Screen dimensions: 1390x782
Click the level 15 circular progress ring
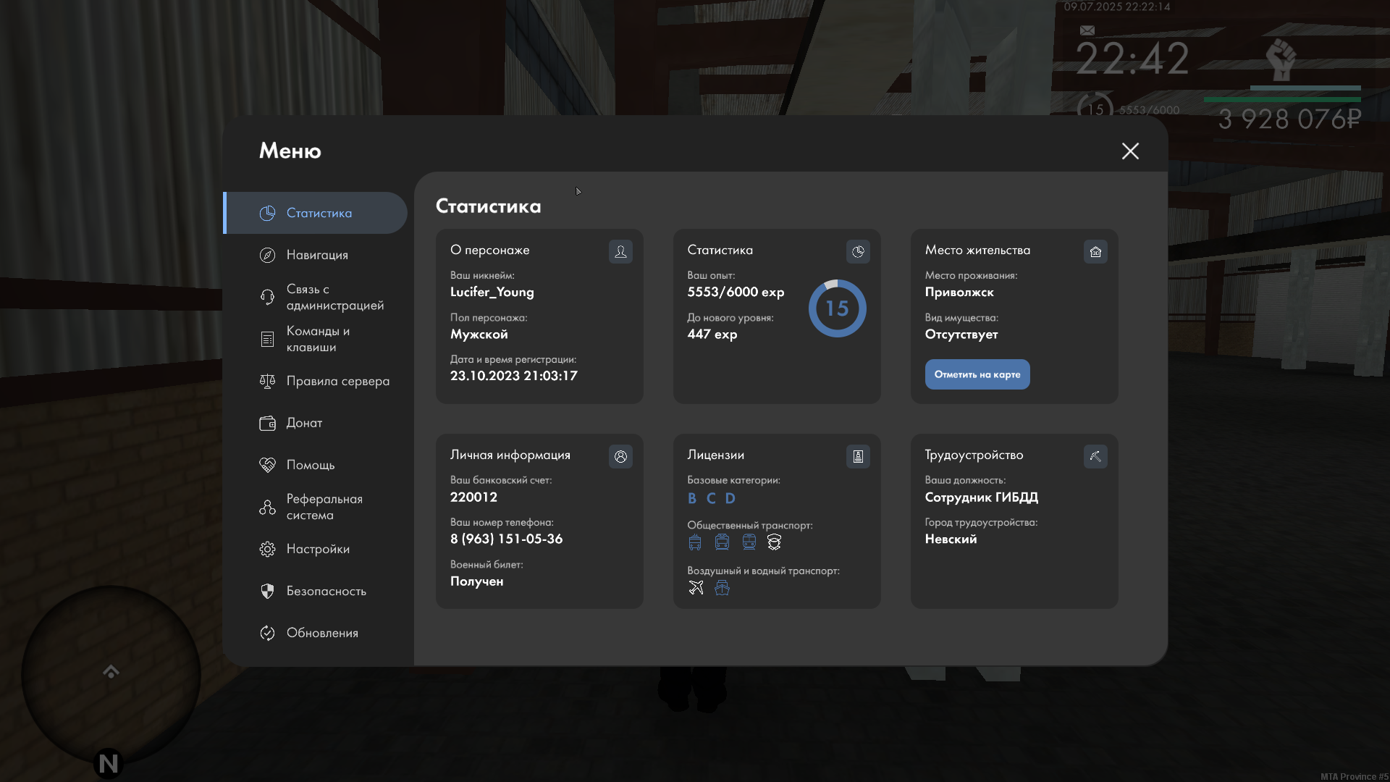click(x=837, y=308)
